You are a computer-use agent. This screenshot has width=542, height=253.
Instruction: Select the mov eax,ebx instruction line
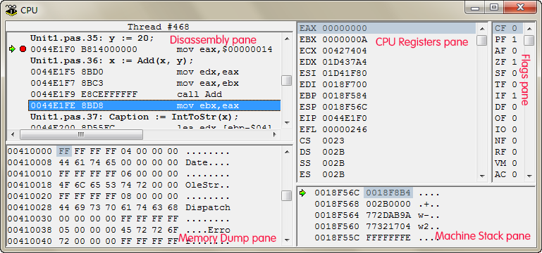pos(135,83)
